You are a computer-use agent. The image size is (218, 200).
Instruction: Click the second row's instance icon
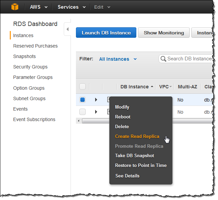click(x=109, y=112)
